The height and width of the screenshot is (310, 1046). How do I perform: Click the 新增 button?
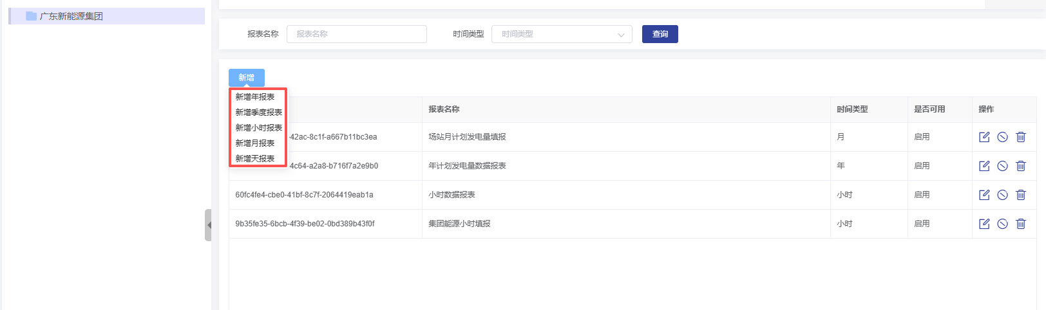tap(246, 78)
